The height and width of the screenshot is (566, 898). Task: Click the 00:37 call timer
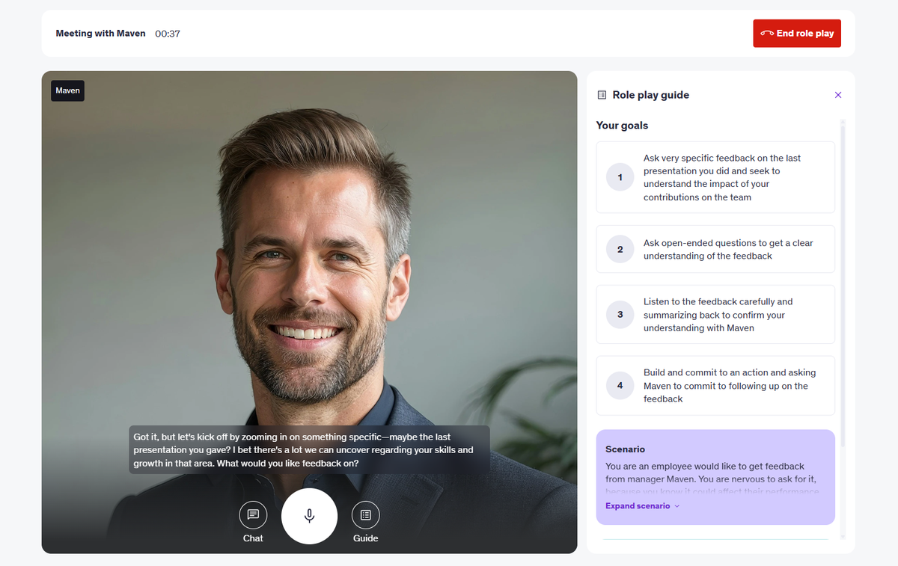tap(167, 33)
